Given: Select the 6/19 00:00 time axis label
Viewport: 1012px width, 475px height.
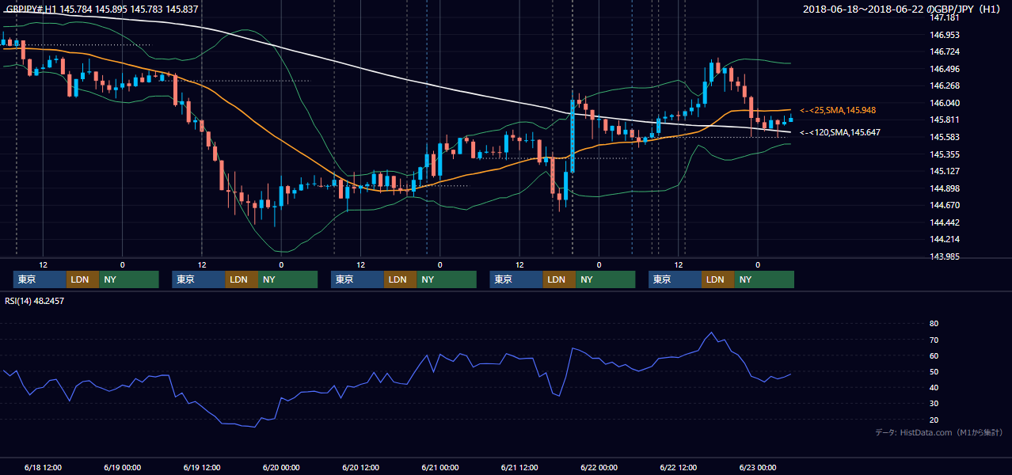Looking at the screenshot, I should point(122,467).
